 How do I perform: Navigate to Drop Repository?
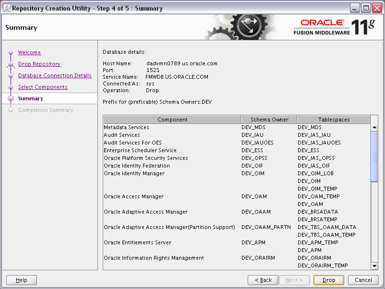(x=39, y=64)
